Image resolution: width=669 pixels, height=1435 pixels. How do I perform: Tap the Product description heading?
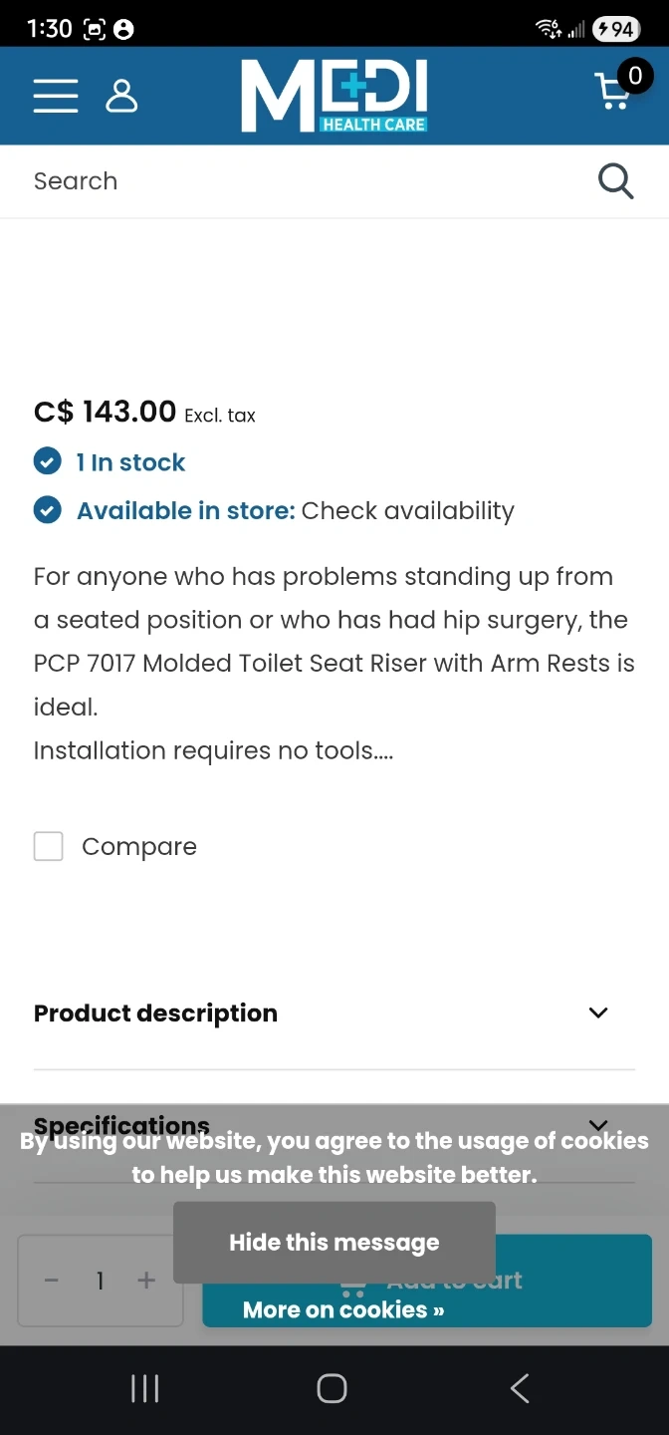click(156, 1013)
